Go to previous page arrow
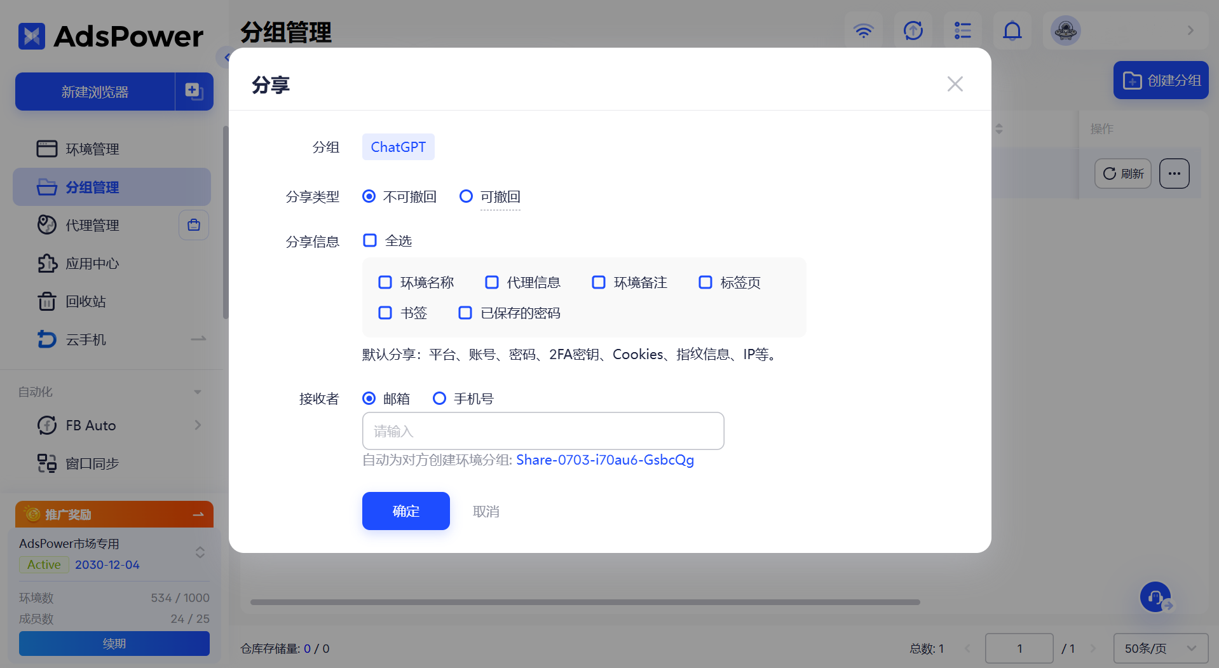 point(968,649)
